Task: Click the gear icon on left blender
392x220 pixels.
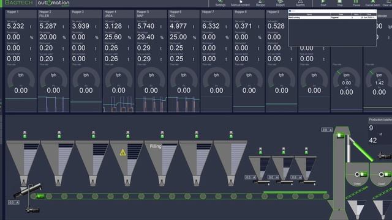Action: tap(357, 174)
